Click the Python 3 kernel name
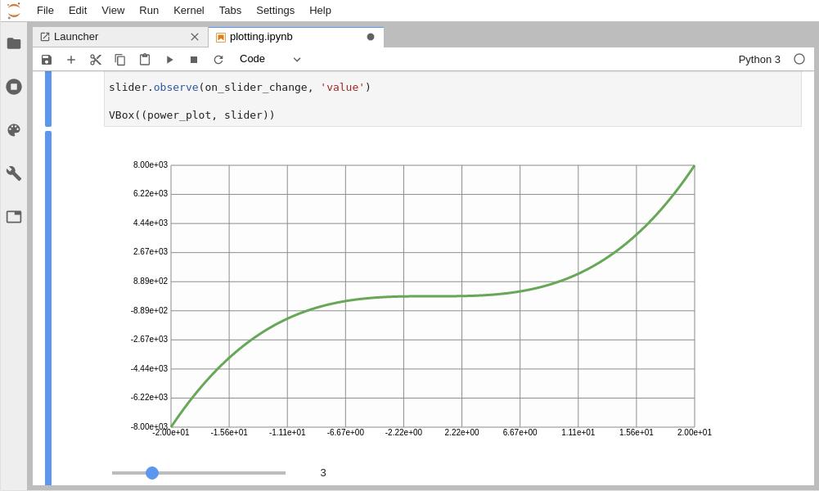The image size is (819, 491). 759,60
